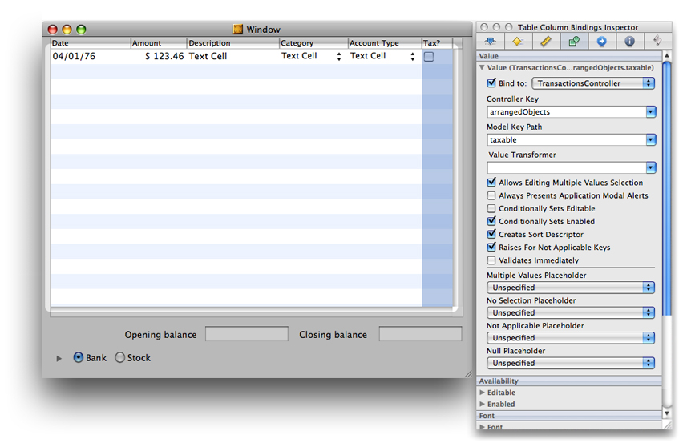
Task: Click the Opening balance text field
Action: click(246, 335)
